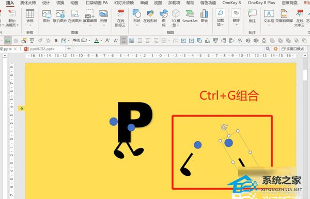
Task: Expand the 链接 dropdown arrow
Action: [236, 25]
